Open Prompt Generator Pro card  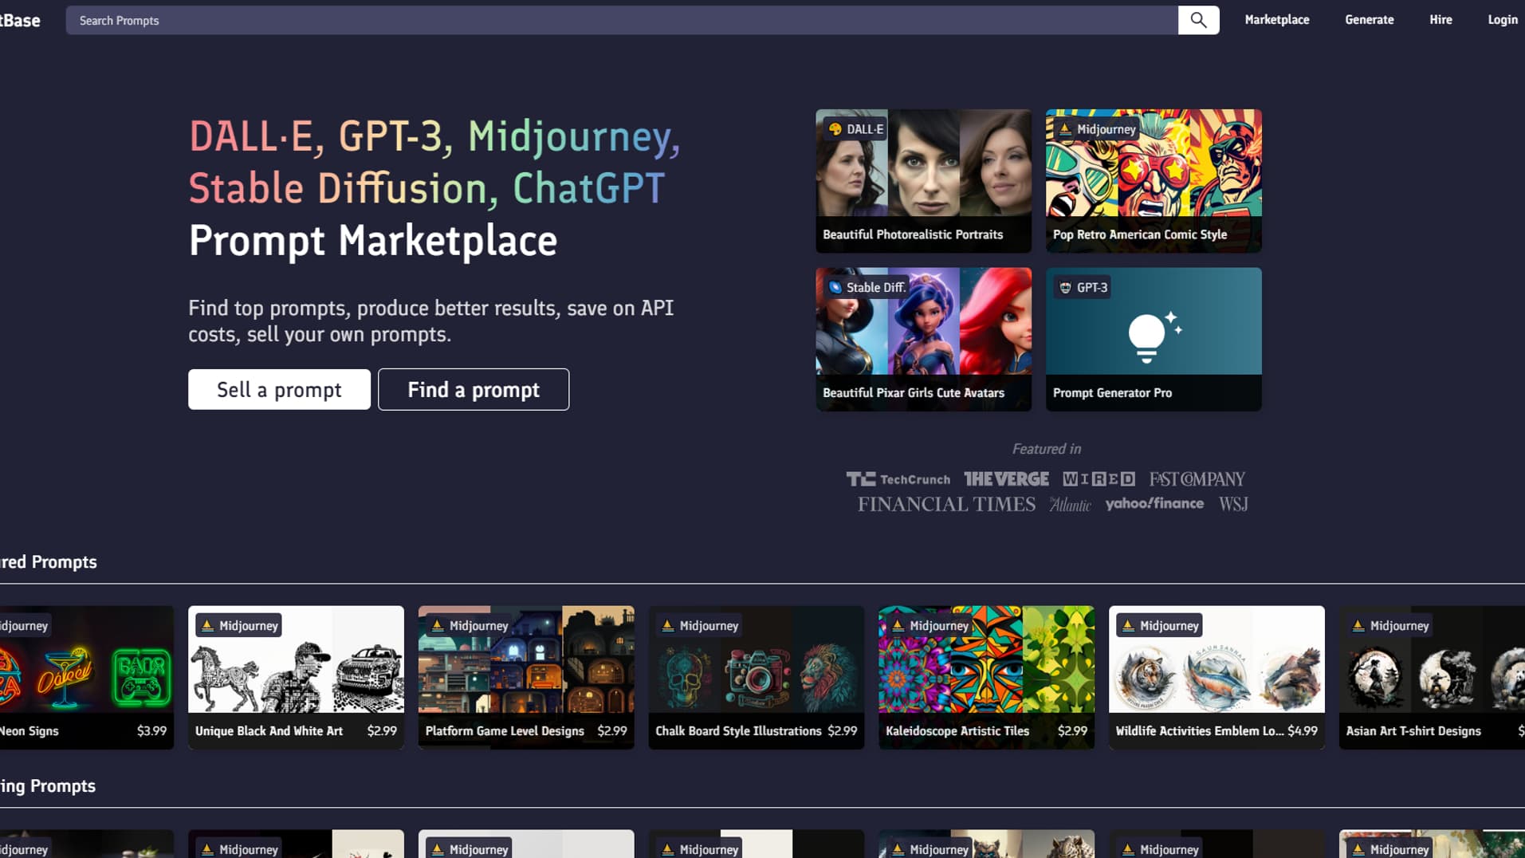[1154, 339]
